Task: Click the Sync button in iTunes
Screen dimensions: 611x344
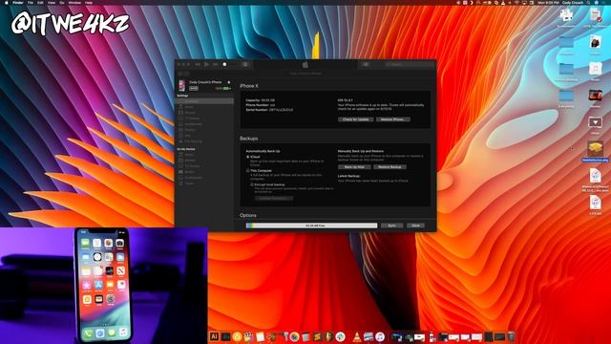Action: coord(391,226)
